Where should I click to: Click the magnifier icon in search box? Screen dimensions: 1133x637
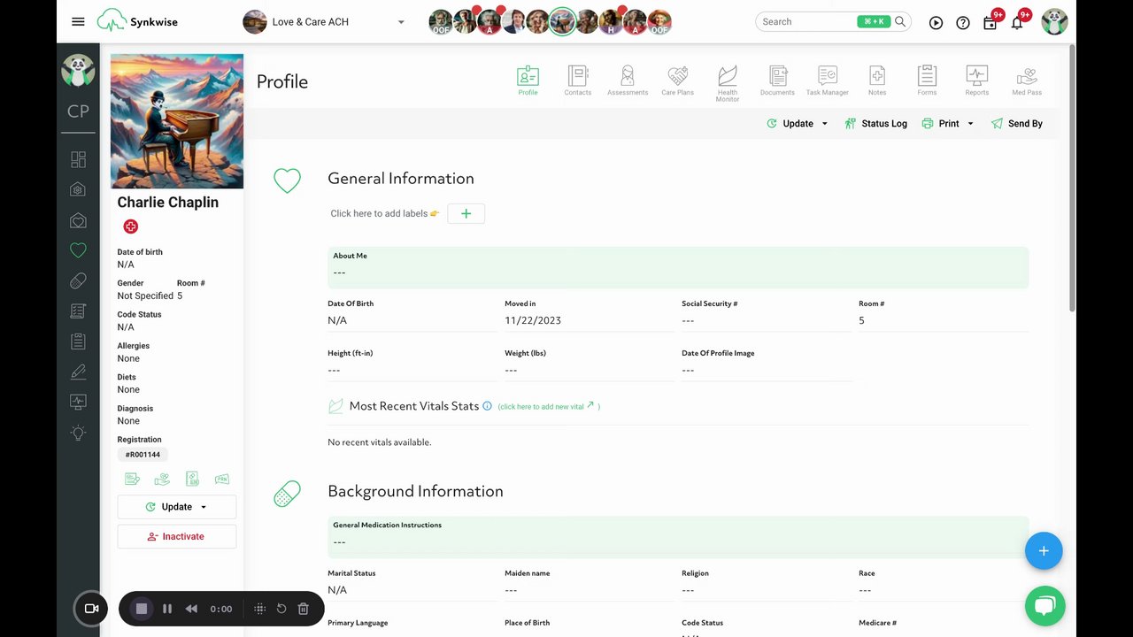tap(900, 21)
